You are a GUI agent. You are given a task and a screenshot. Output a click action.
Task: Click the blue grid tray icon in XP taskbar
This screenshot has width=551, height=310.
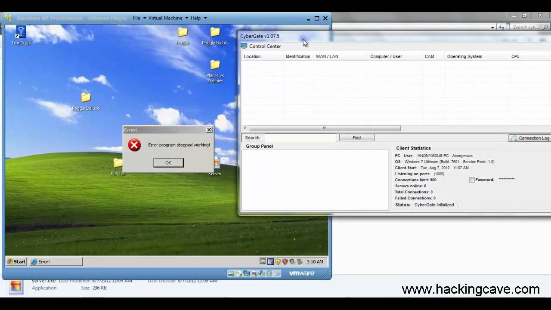[270, 261]
